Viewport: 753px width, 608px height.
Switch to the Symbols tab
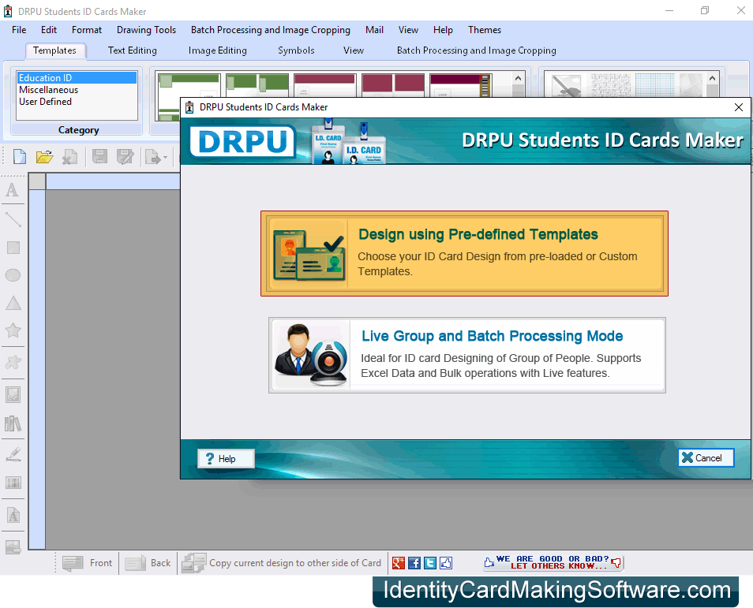pos(296,50)
